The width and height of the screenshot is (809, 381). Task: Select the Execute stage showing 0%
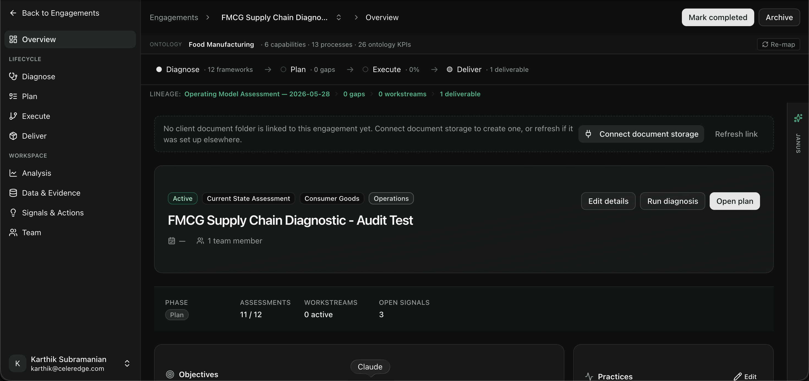point(391,69)
